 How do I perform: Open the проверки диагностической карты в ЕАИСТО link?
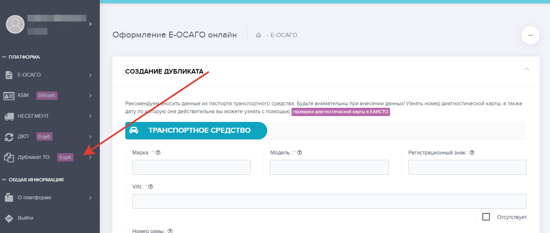(x=340, y=112)
